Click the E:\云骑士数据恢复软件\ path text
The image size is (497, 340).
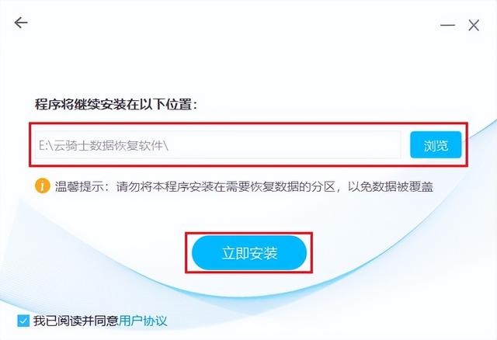(103, 145)
